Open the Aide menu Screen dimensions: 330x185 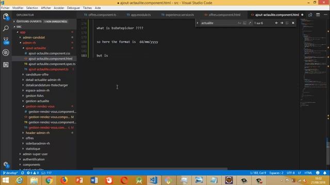pos(98,8)
